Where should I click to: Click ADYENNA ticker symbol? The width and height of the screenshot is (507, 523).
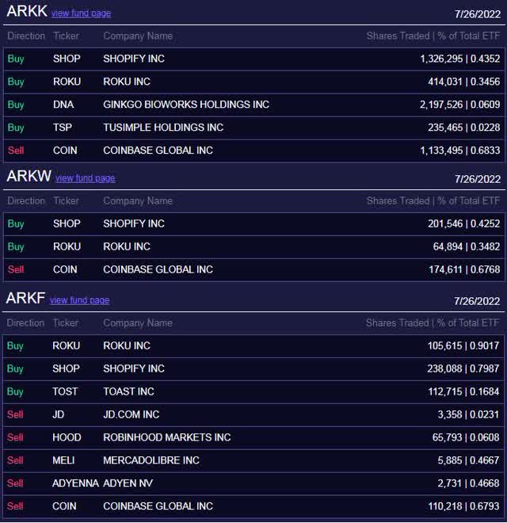pos(76,483)
